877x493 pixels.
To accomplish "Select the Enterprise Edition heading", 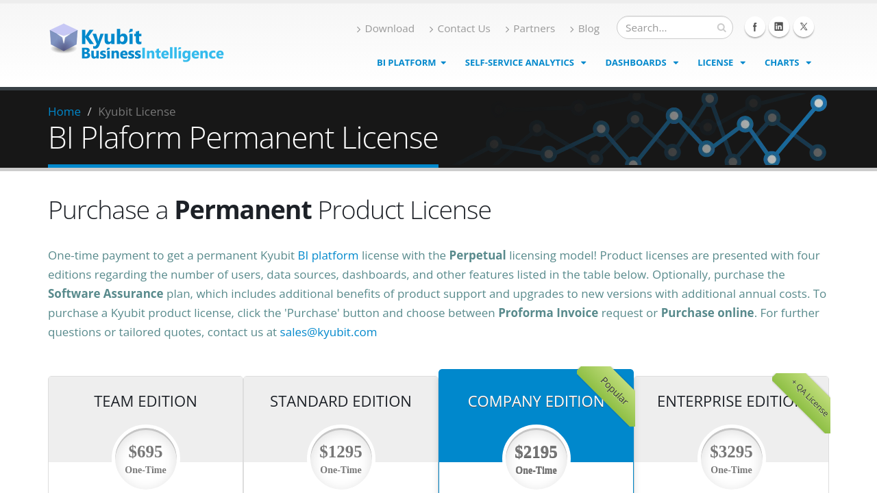I will click(731, 401).
